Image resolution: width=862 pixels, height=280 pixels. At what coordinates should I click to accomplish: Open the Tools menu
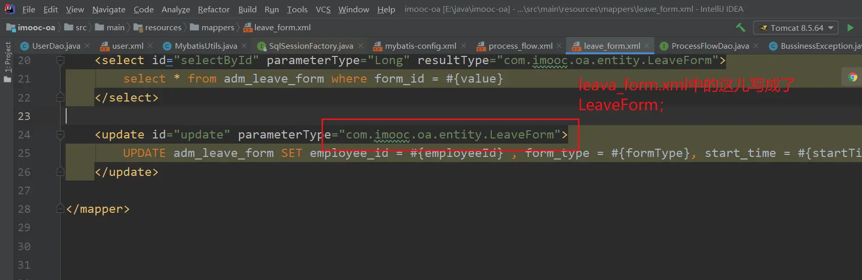[297, 9]
